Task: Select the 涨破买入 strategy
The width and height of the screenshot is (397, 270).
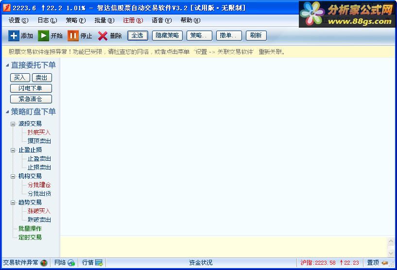Action: coord(39,211)
